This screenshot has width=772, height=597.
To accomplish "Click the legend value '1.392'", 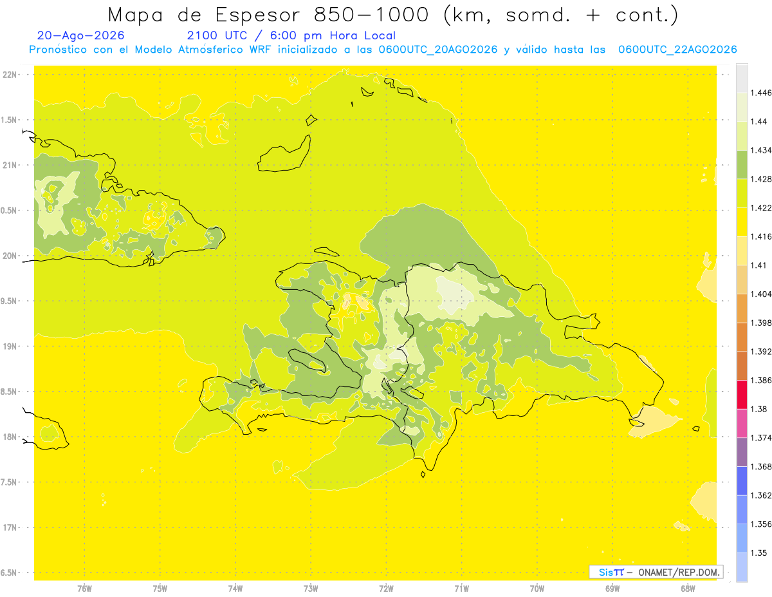I will [x=760, y=352].
